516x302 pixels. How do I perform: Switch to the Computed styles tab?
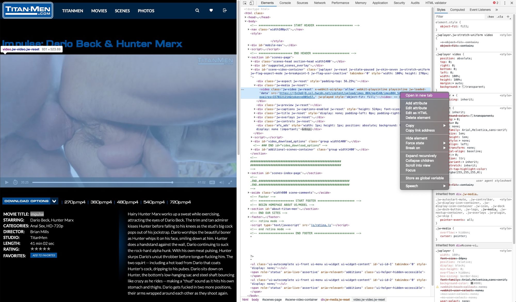[457, 10]
